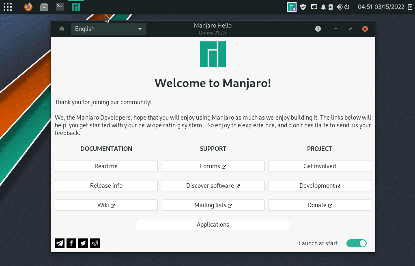Open the Manjaro Twitter page
The width and height of the screenshot is (415, 266).
(x=83, y=243)
